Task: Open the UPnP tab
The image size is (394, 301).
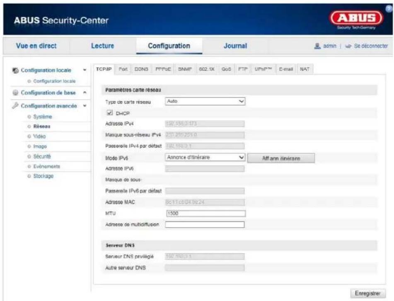Action: (263, 69)
